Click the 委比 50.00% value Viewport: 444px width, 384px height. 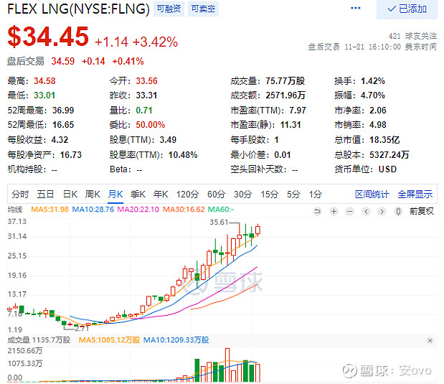150,125
